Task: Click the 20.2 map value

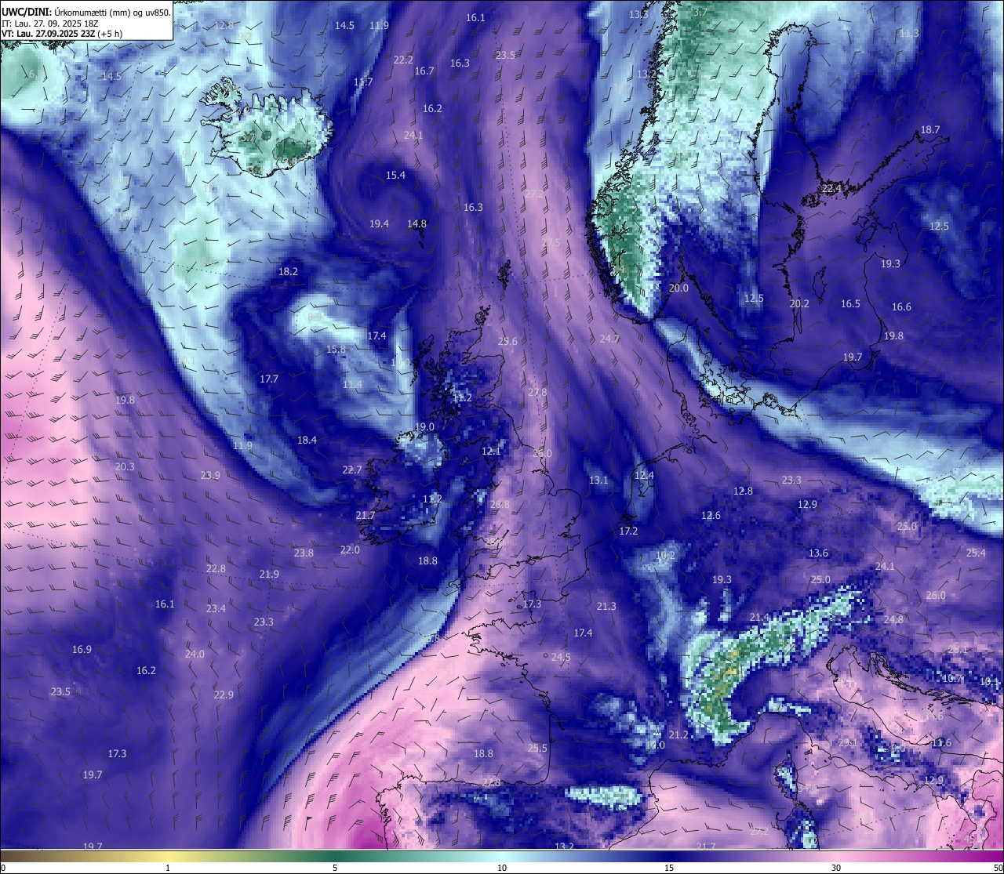Action: [x=799, y=304]
